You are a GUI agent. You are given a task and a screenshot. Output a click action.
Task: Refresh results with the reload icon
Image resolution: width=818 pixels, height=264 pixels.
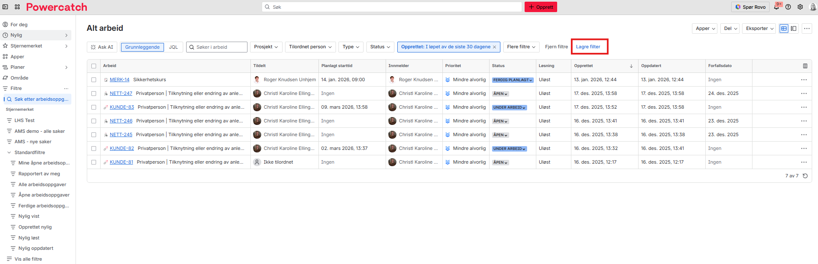pos(805,176)
